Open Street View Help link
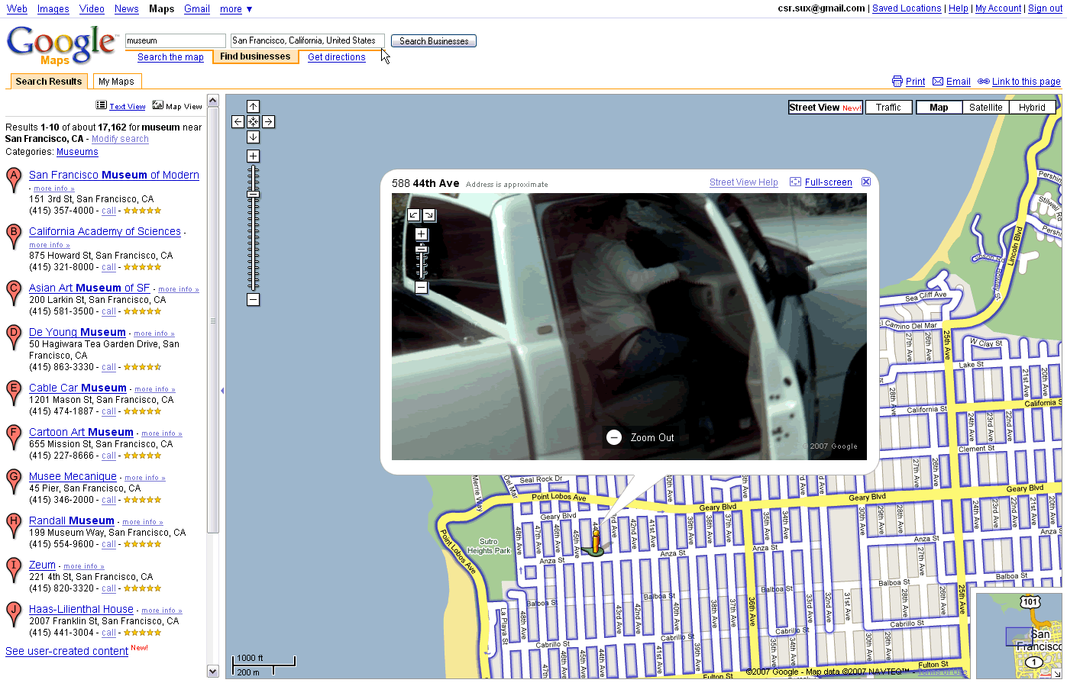1067x683 pixels. point(744,182)
